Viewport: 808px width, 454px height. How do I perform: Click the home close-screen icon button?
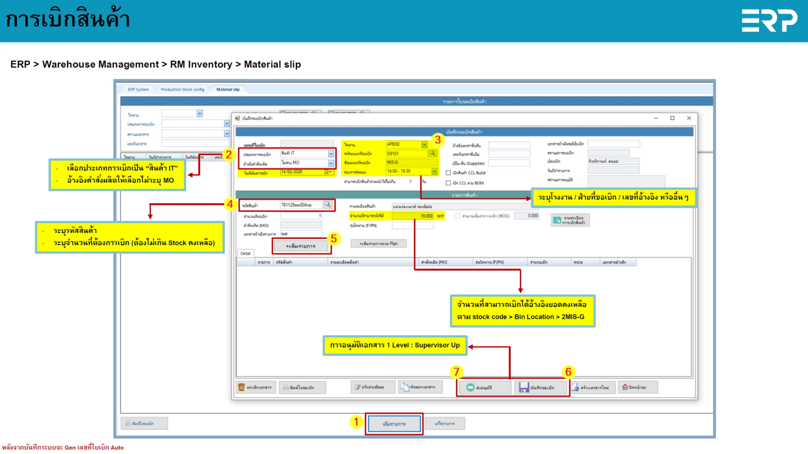625,387
